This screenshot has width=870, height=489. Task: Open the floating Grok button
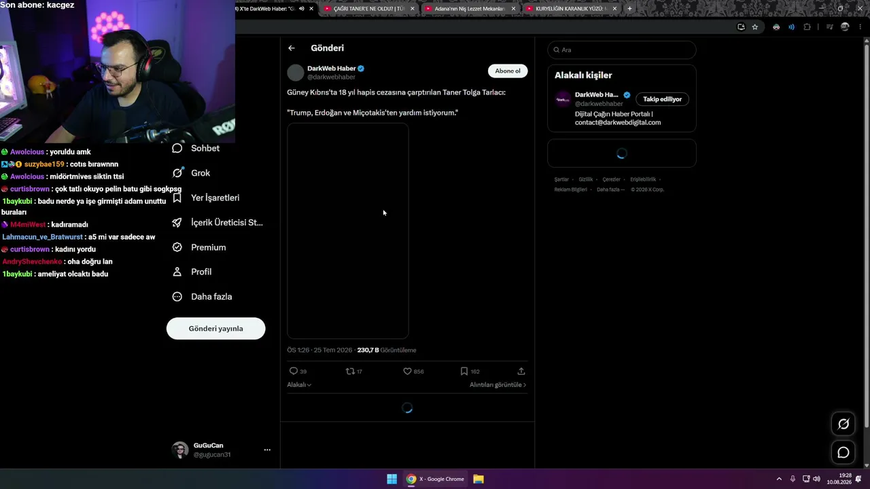[843, 424]
